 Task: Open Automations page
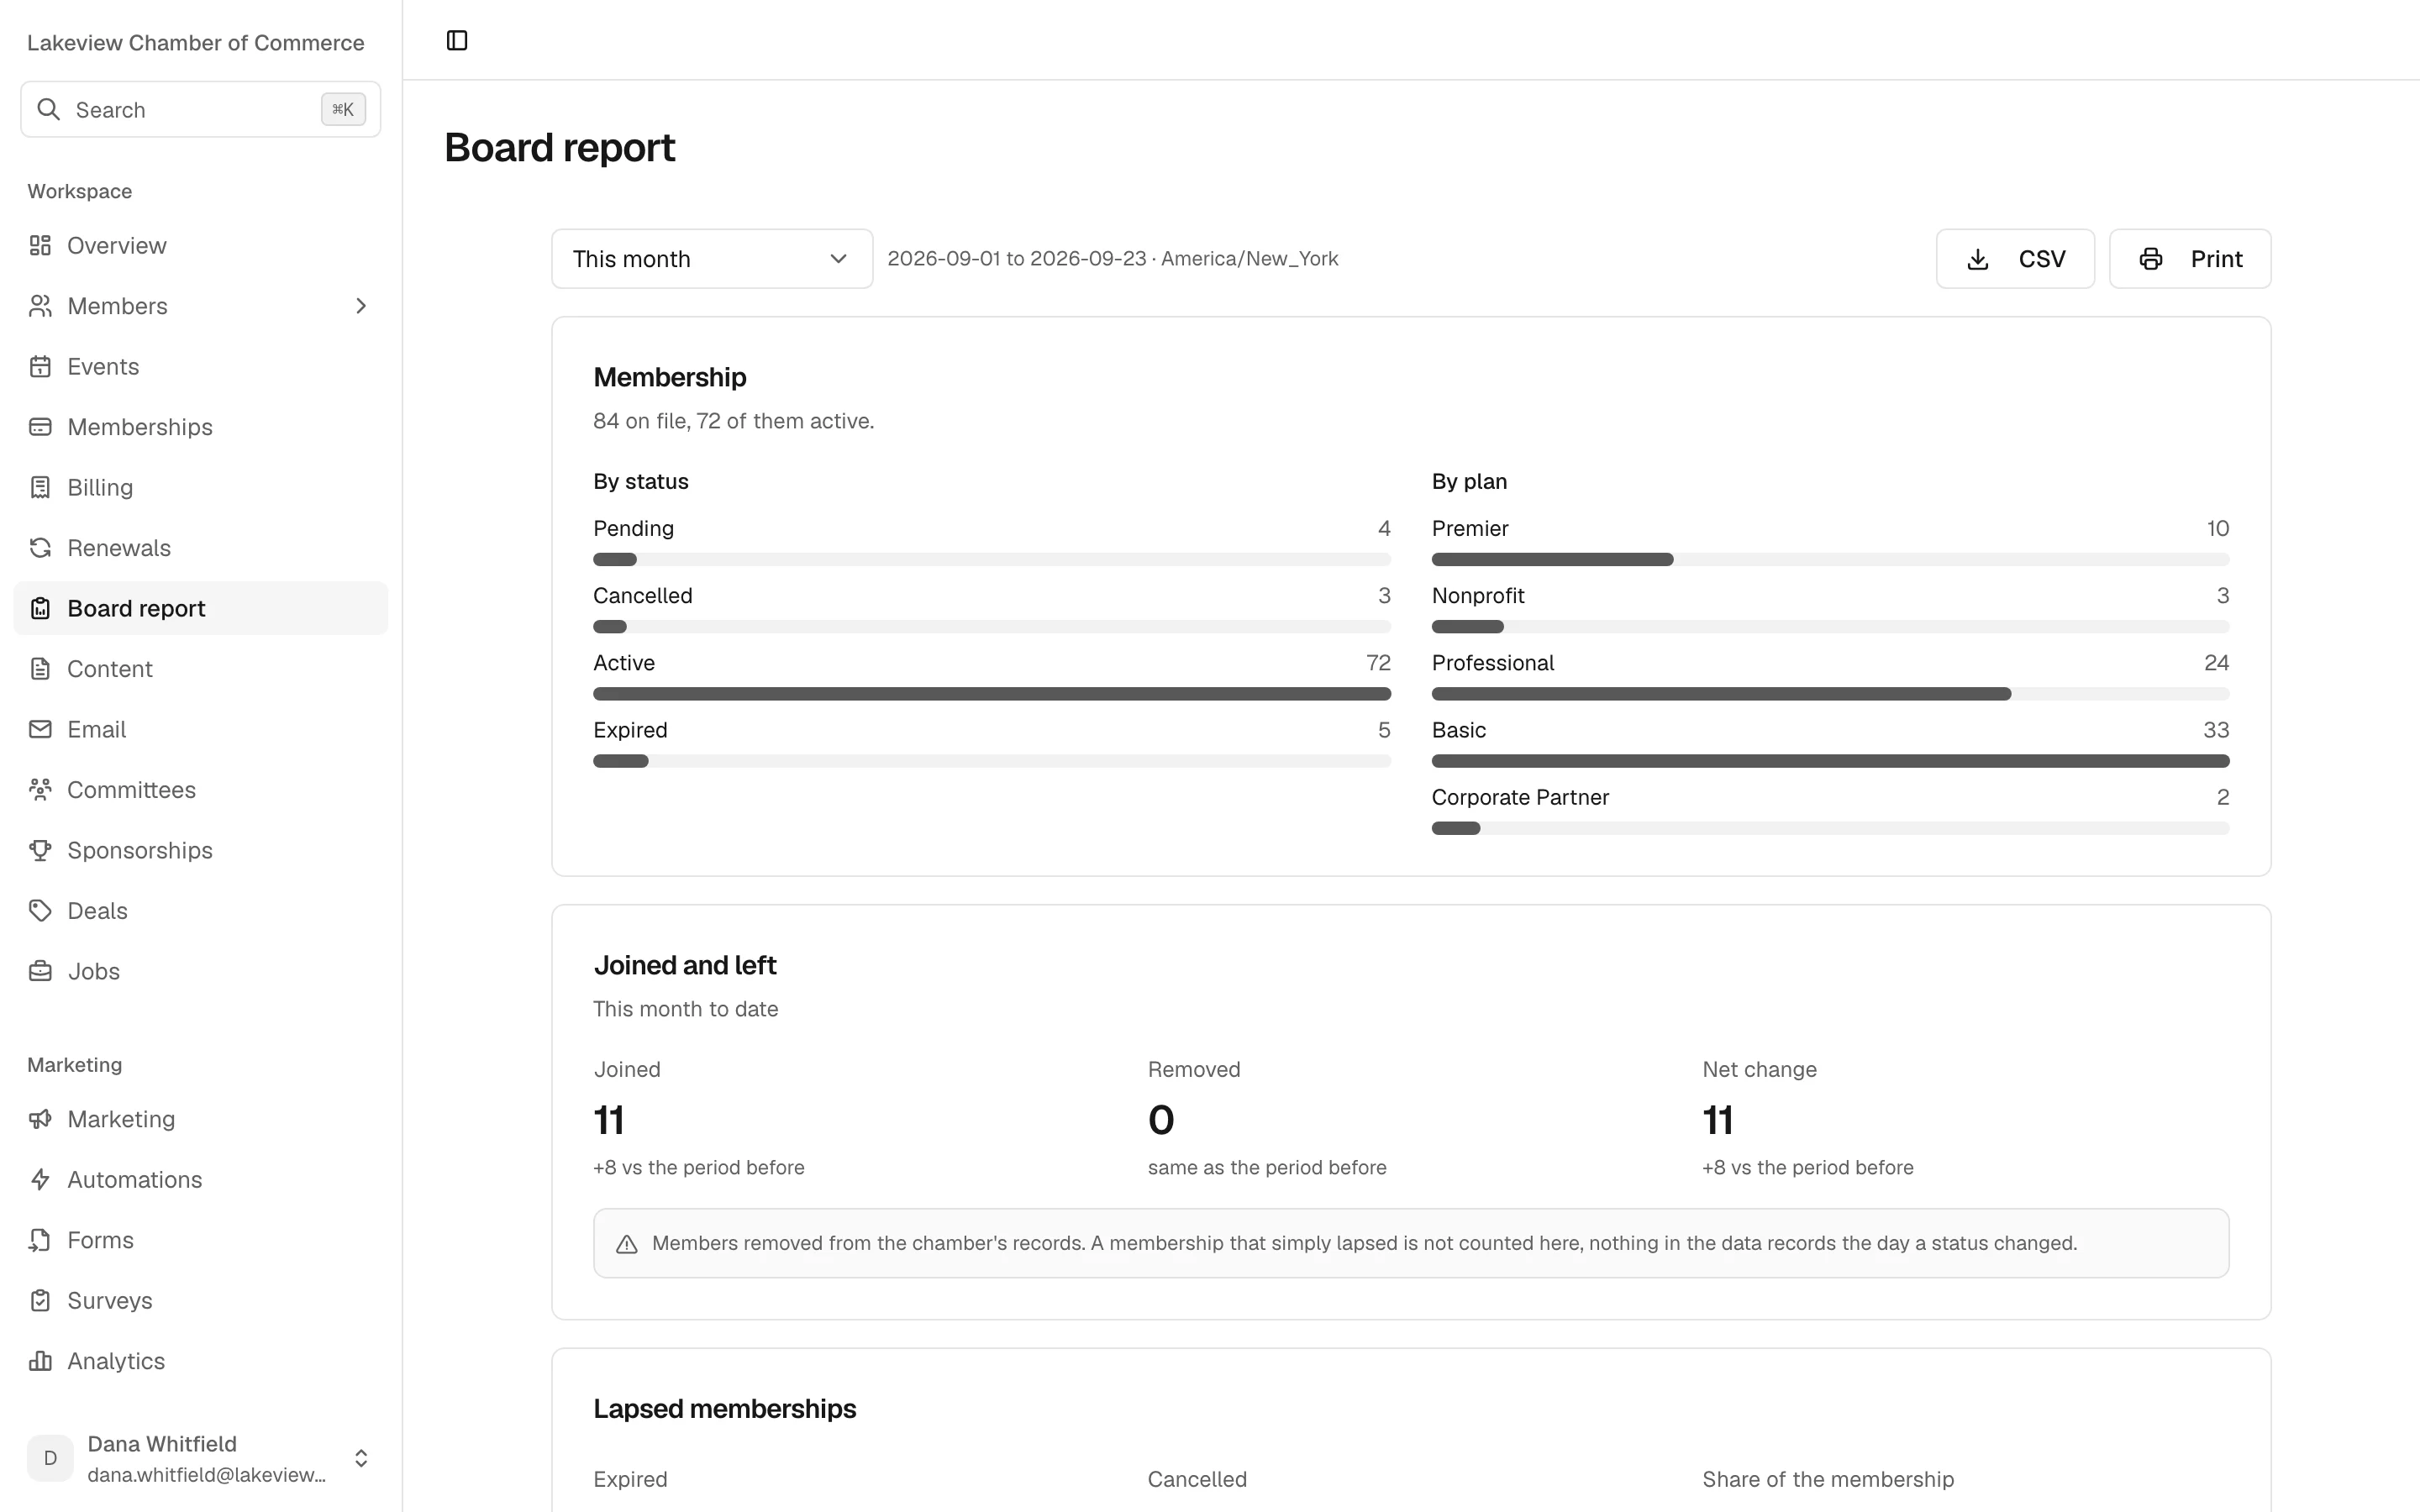200,1180
